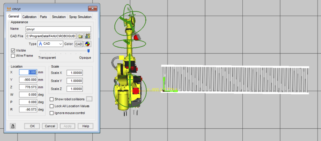The width and height of the screenshot is (321, 141).
Task: Click the R rotation field
Action: click(28, 110)
